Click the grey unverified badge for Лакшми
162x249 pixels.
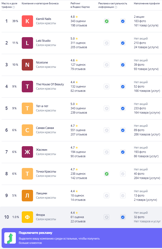tap(123, 195)
